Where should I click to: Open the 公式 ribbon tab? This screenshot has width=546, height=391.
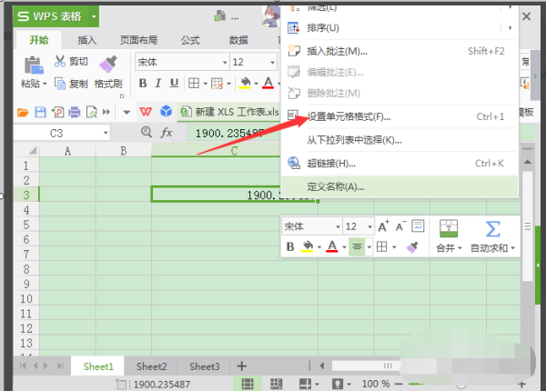click(190, 40)
